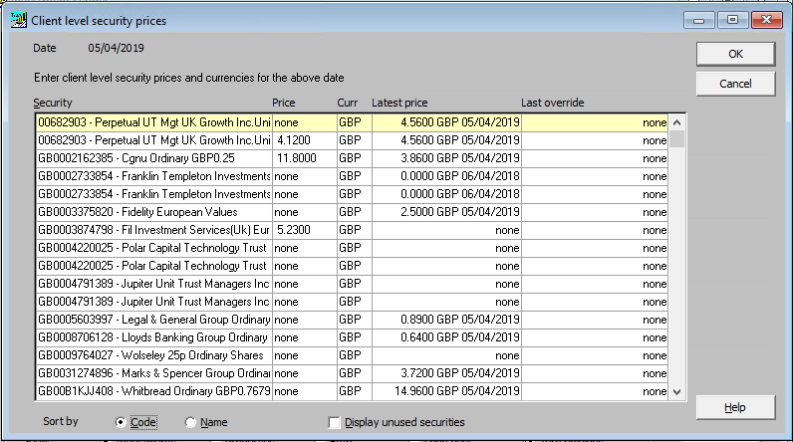Click the Price column header

point(283,104)
